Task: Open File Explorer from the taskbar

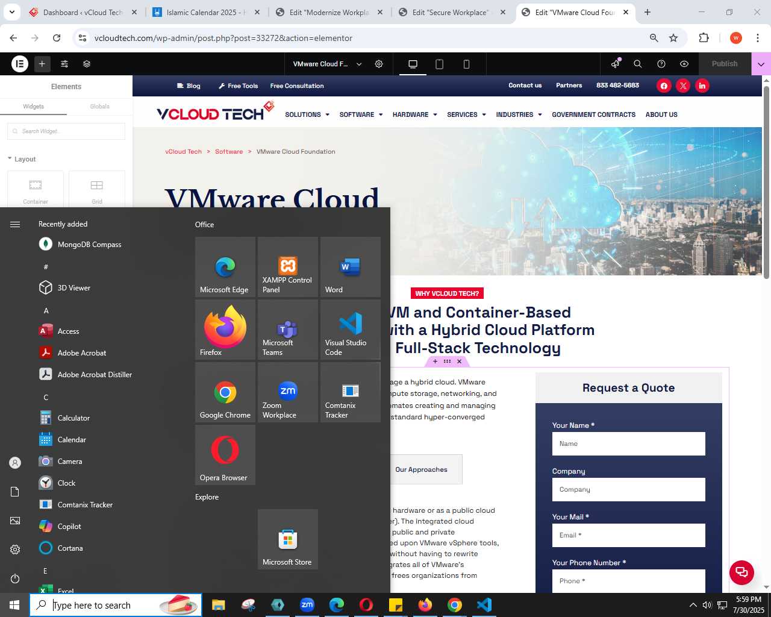Action: click(218, 605)
